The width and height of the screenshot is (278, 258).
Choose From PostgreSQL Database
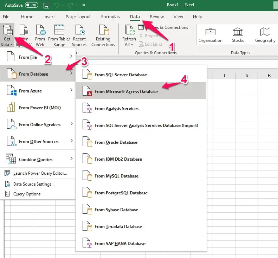tap(141, 193)
